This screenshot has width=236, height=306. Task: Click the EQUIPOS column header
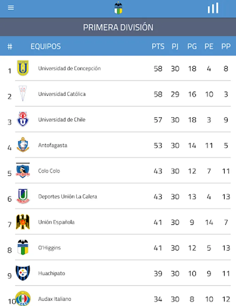point(45,46)
